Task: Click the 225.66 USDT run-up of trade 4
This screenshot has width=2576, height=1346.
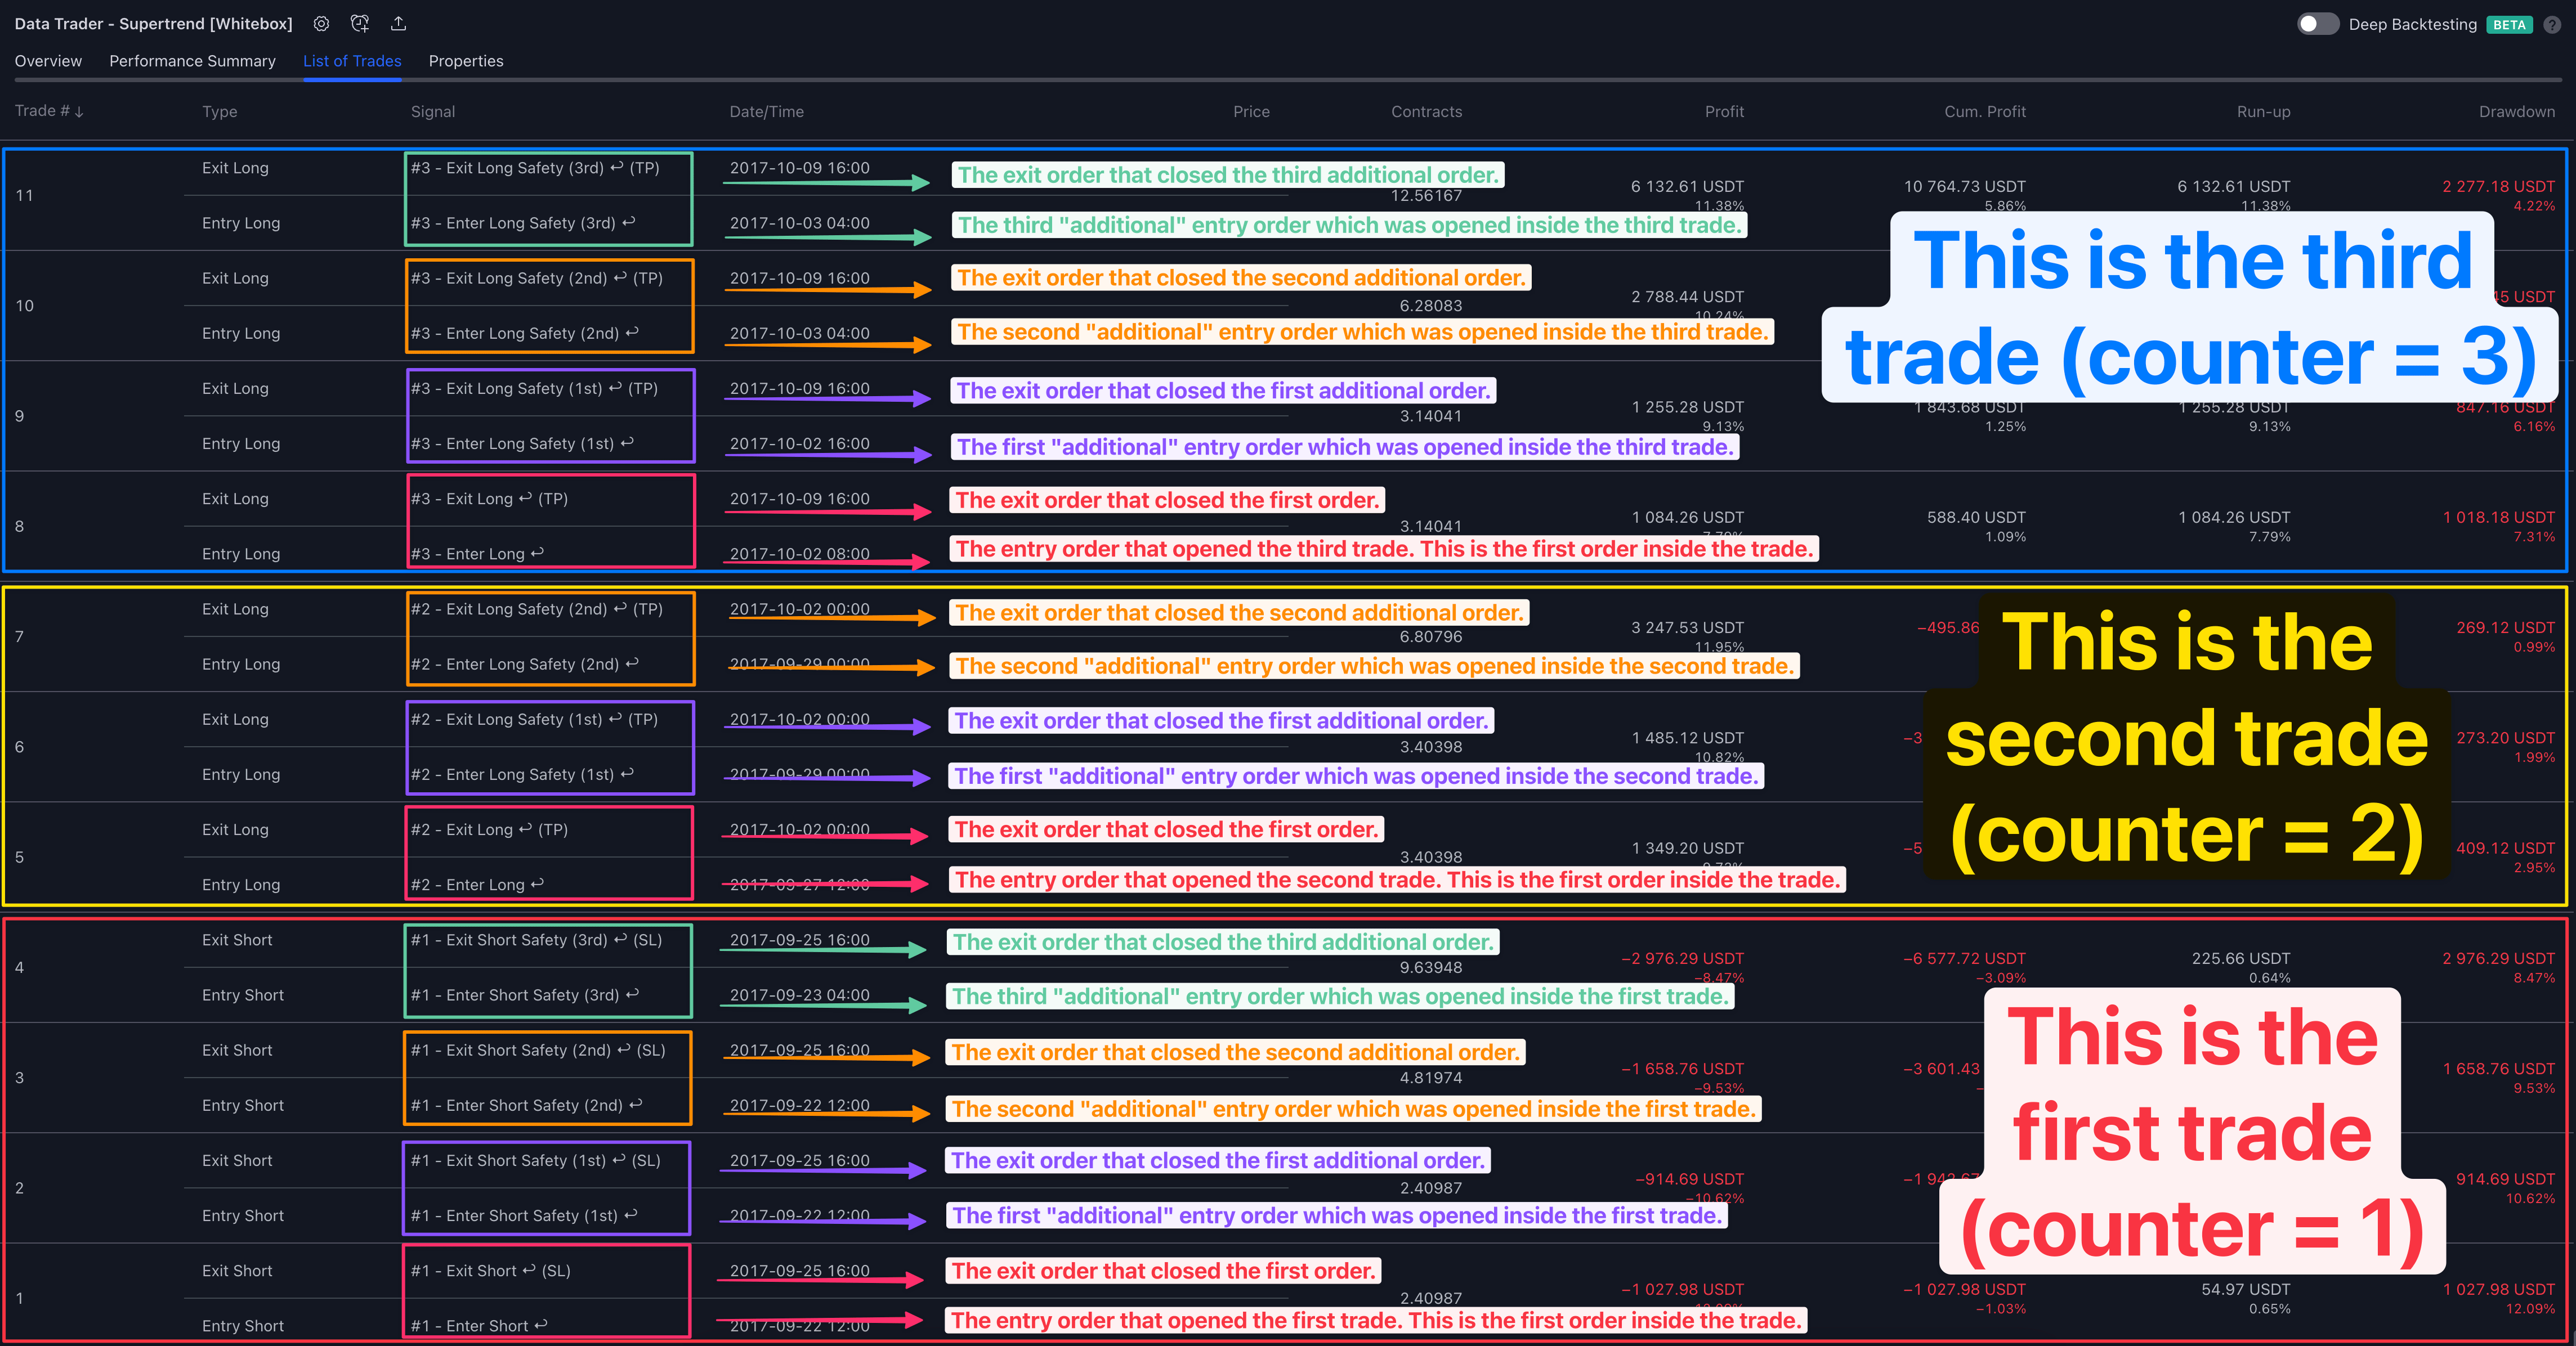Action: [x=2240, y=958]
